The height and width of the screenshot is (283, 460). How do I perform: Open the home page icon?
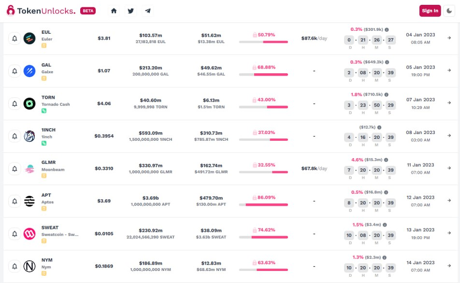click(114, 11)
